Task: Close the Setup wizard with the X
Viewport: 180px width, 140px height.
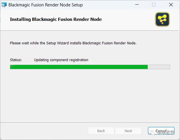Action: point(171,5)
